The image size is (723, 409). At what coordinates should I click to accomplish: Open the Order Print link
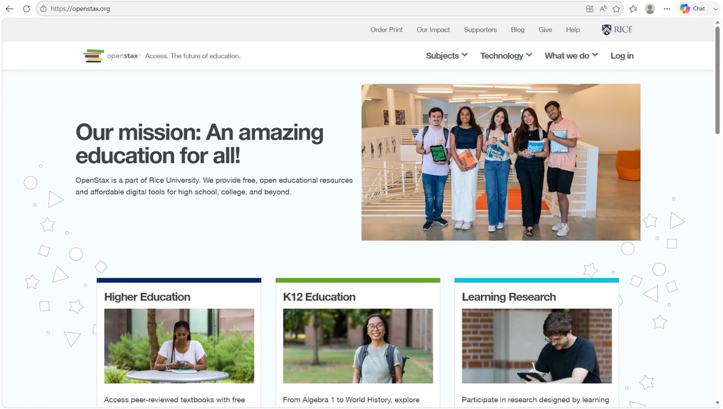coord(387,29)
